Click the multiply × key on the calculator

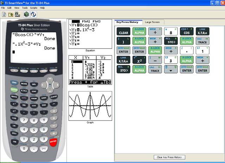point(54,118)
